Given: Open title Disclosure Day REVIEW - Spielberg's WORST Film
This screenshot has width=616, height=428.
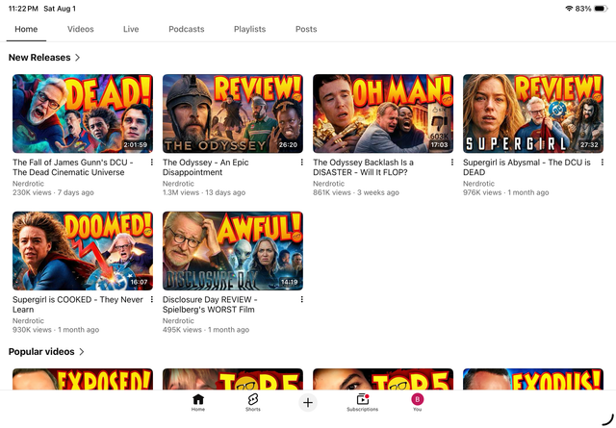Looking at the screenshot, I should (210, 305).
